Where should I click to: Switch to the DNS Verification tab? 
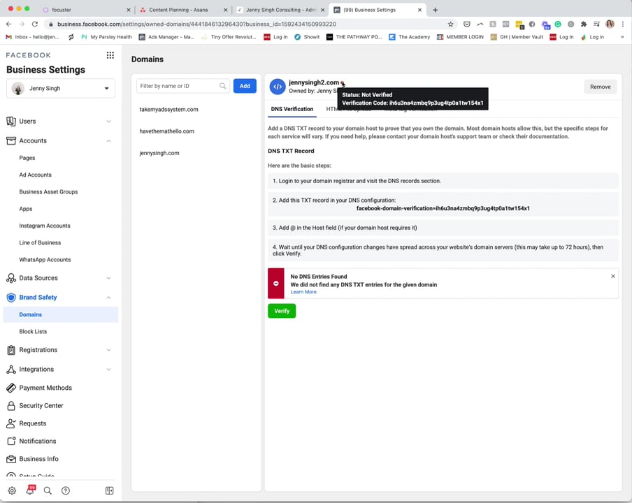click(292, 109)
